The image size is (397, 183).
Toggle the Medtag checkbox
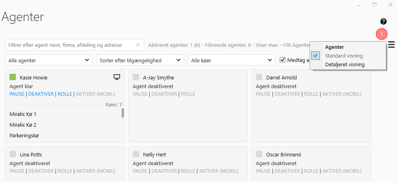[283, 60]
